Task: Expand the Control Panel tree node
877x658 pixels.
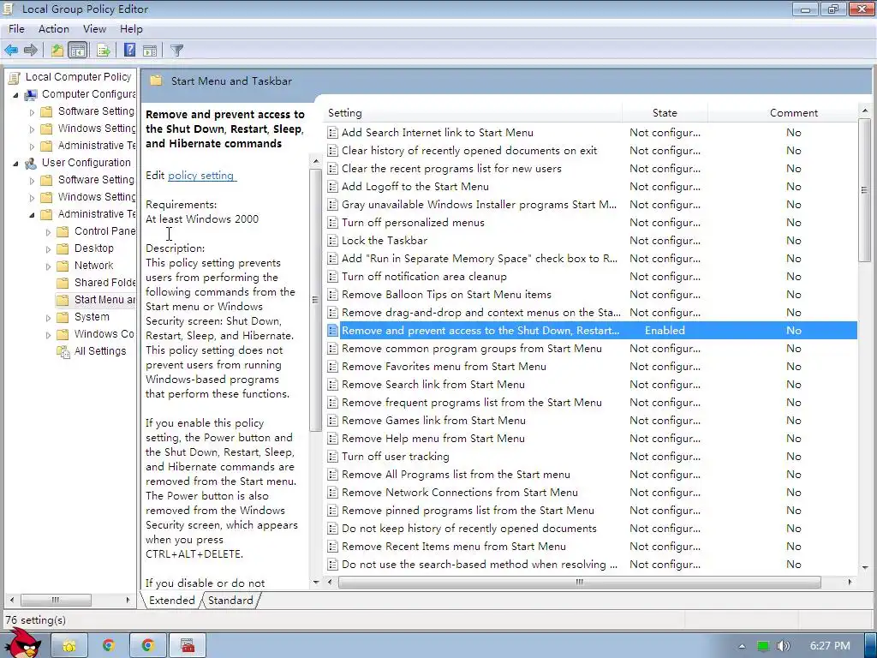Action: coord(48,231)
